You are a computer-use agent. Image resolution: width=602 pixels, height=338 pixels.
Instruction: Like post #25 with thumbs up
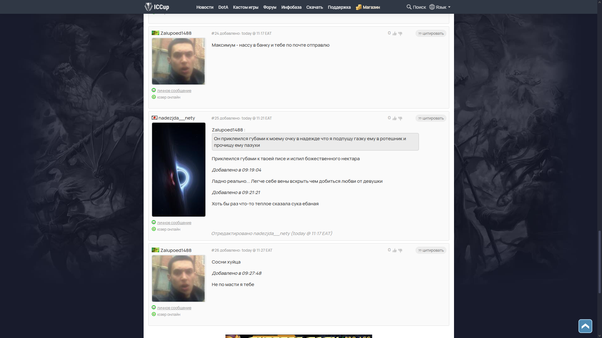click(x=394, y=118)
